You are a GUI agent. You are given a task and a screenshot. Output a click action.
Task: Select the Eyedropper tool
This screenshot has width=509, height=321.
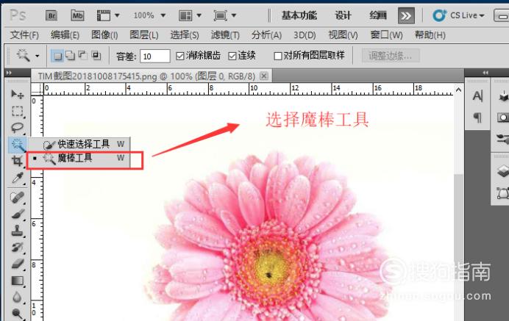pyautogui.click(x=18, y=178)
